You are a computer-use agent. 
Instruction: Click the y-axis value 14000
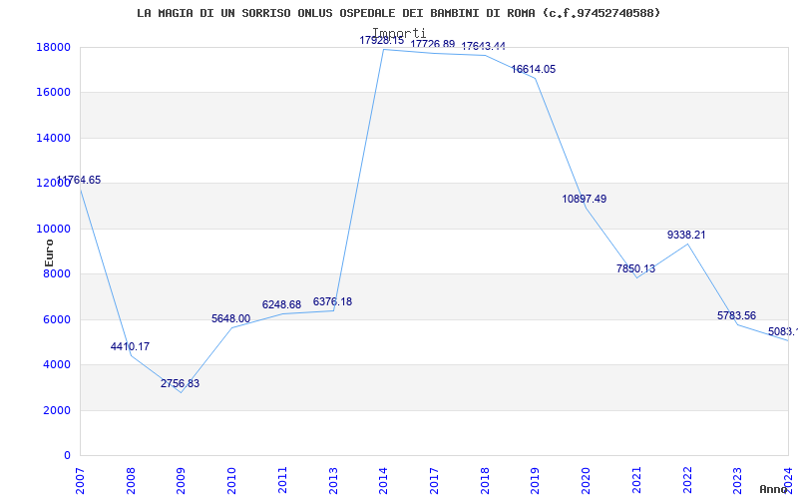pyautogui.click(x=53, y=138)
